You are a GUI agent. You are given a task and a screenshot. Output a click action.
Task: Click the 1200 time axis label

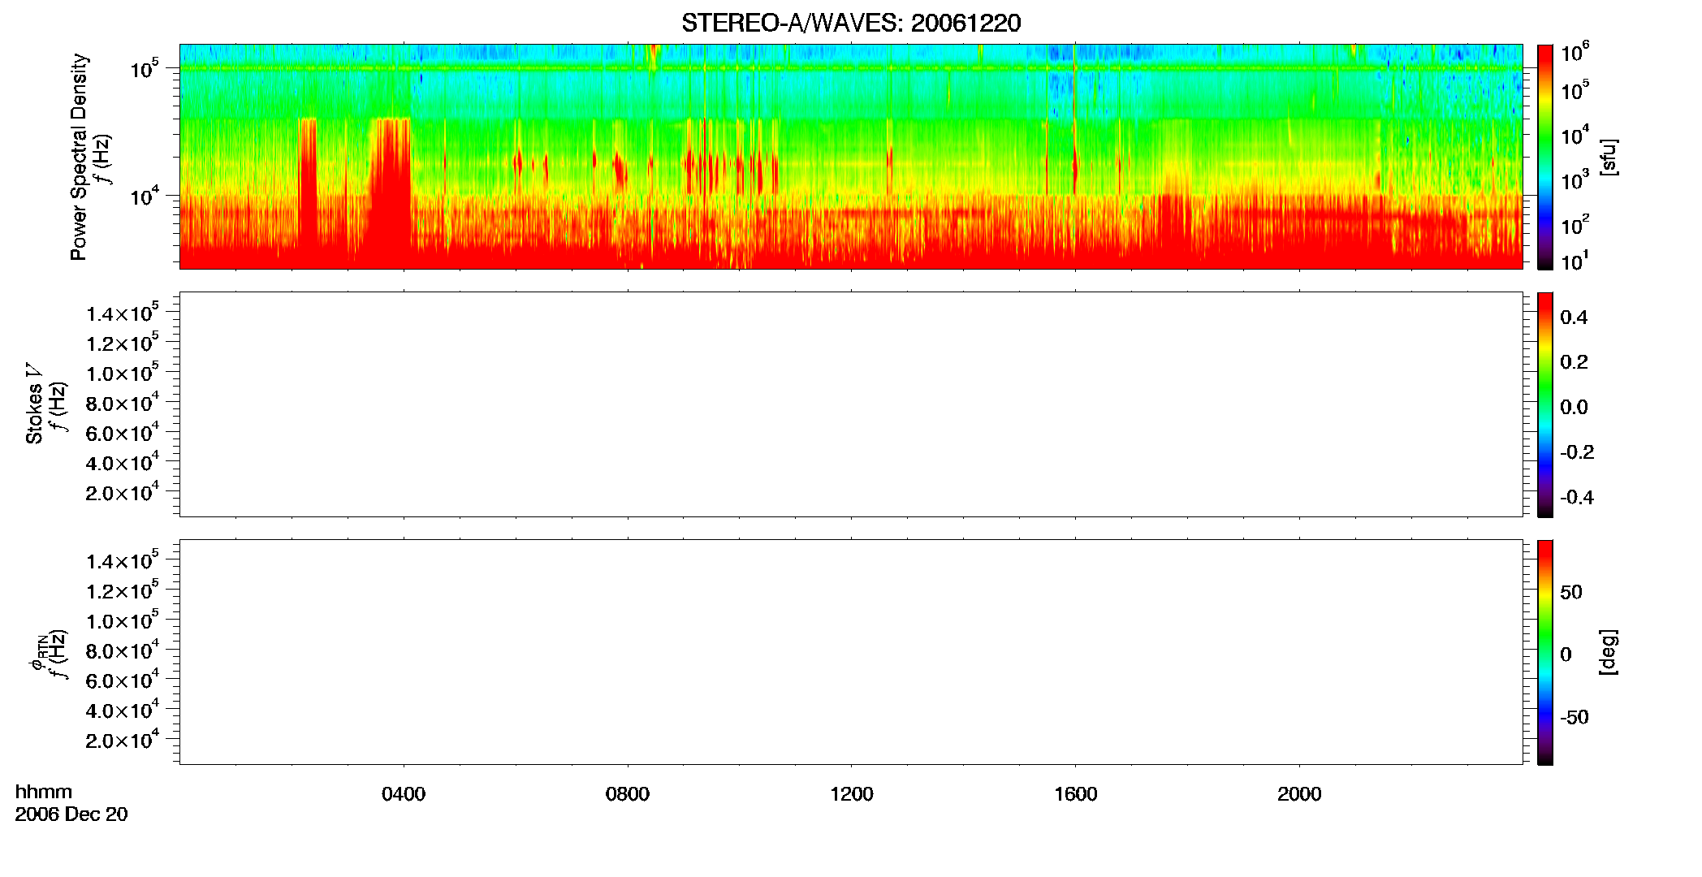tap(851, 794)
